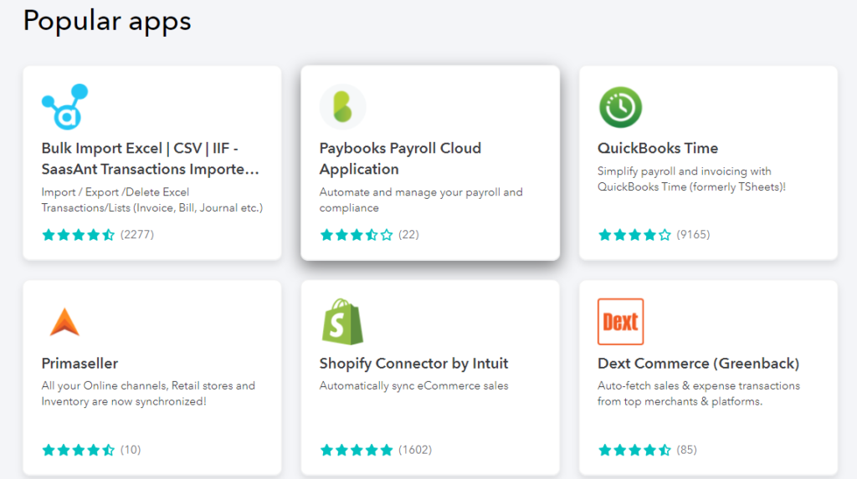Open the Primaseller app title
Viewport: 857px width, 479px height.
[x=80, y=364]
